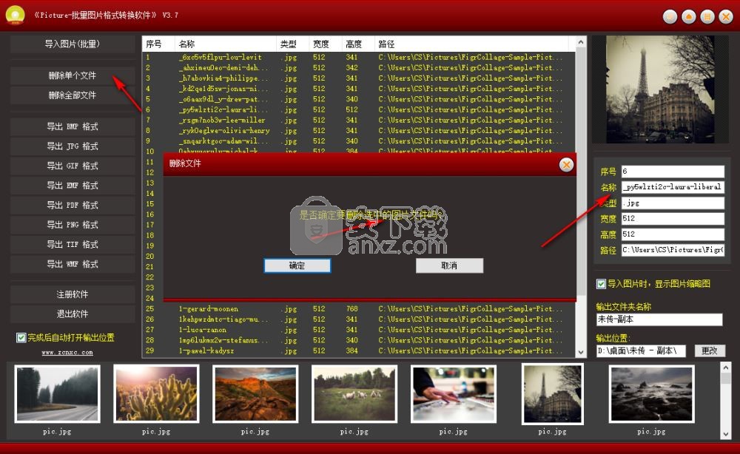The width and height of the screenshot is (740, 454).
Task: Open the www.zcnxc.com link
Action: [x=67, y=352]
